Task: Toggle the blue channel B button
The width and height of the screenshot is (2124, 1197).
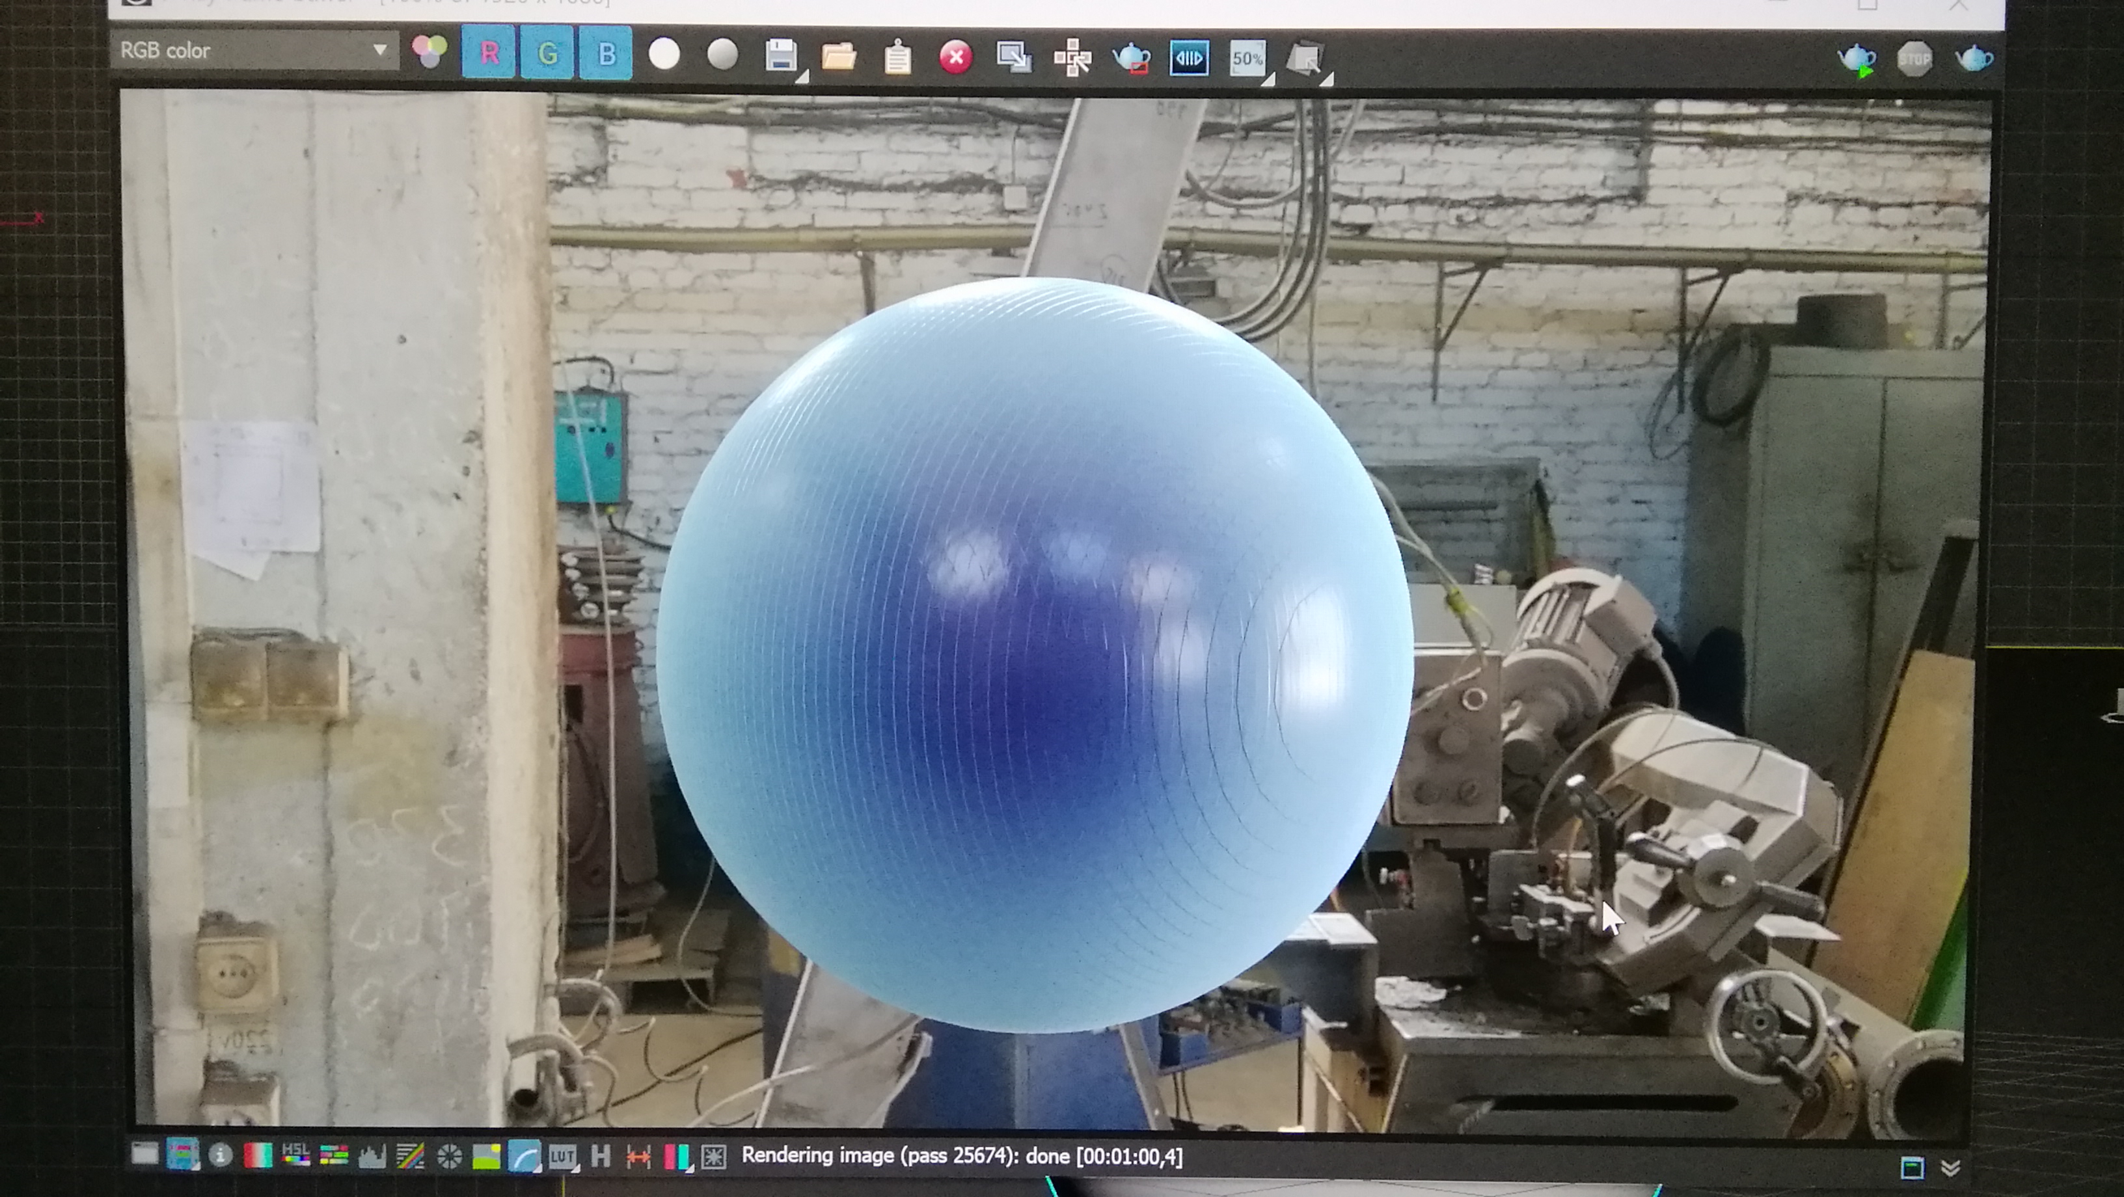Action: (606, 55)
